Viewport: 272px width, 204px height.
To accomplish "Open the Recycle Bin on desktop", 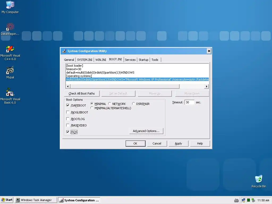I will pyautogui.click(x=259, y=181).
